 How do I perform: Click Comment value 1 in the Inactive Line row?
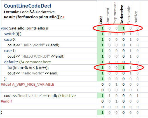click(x=109, y=96)
